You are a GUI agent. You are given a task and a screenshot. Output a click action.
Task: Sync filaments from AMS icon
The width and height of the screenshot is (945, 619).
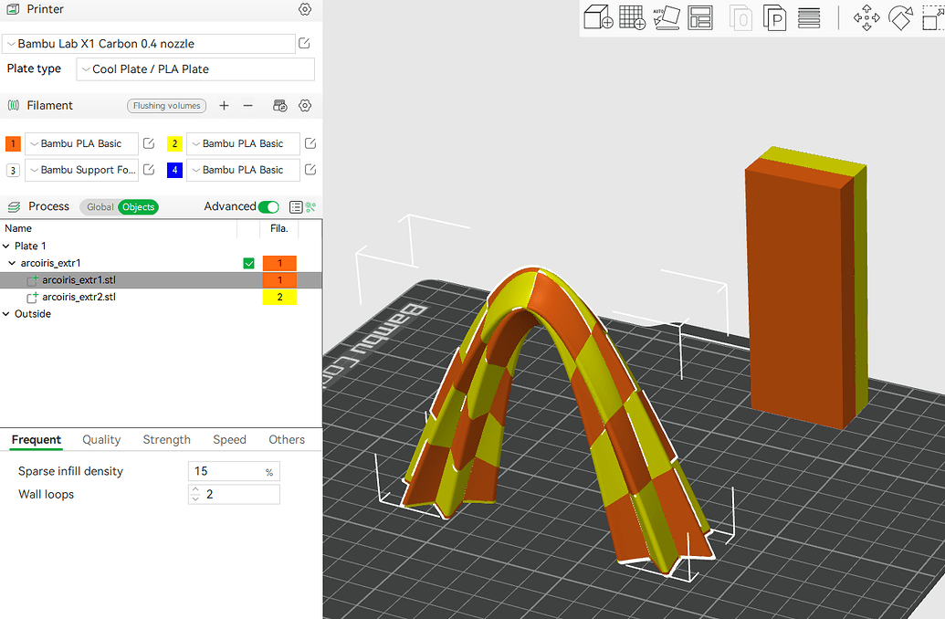tap(280, 106)
